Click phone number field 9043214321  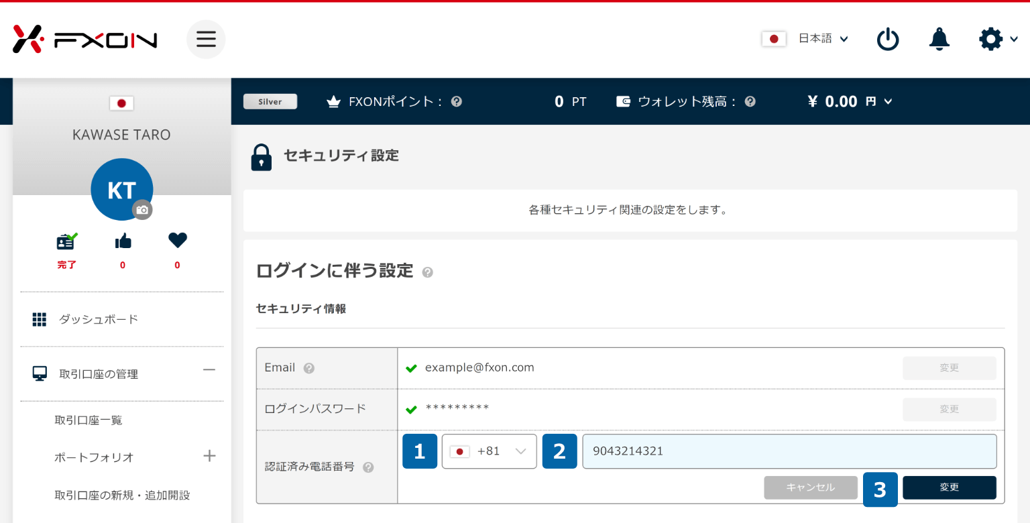789,451
